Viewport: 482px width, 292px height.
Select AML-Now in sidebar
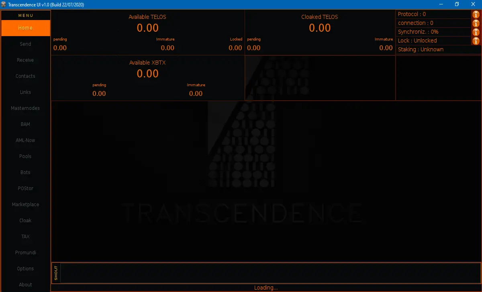pos(25,140)
